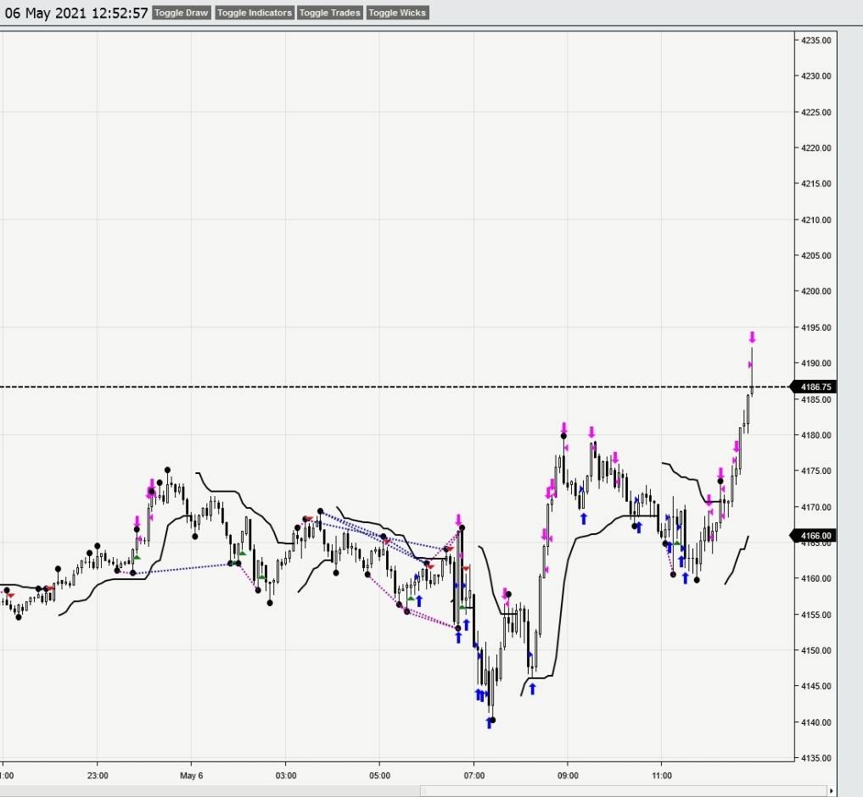The image size is (863, 797).
Task: Click the 09:00 time axis label
Action: pos(568,776)
